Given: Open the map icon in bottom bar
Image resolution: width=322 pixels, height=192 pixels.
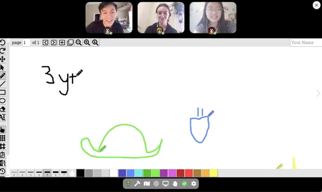Looking at the screenshot, I should [147, 184].
